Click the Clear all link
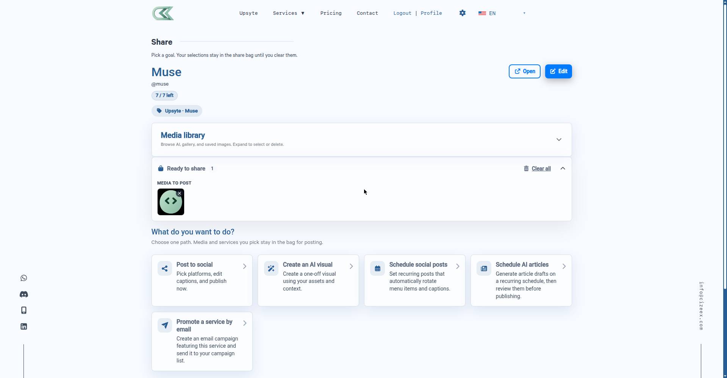The width and height of the screenshot is (727, 378). pyautogui.click(x=541, y=169)
